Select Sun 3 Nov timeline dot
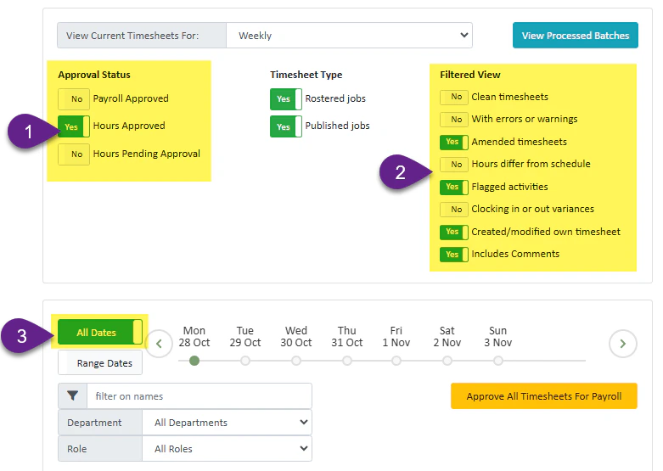The image size is (663, 471). 498,361
